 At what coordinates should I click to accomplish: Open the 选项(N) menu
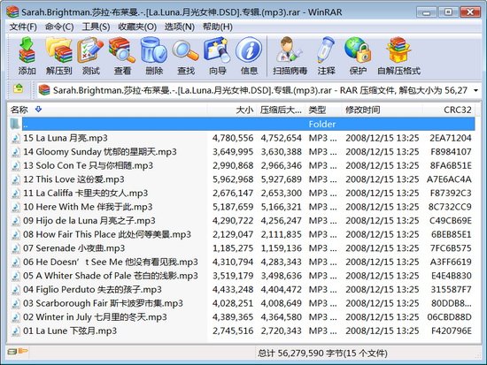pos(179,27)
